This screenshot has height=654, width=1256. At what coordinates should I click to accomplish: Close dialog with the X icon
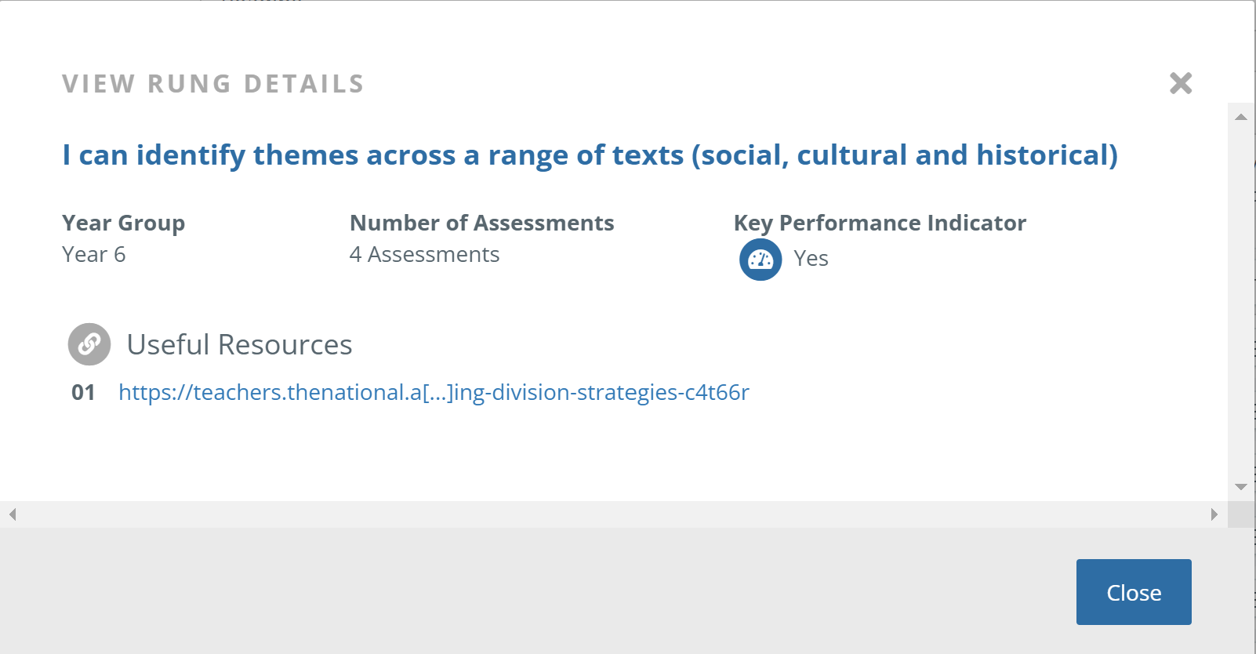[1181, 83]
